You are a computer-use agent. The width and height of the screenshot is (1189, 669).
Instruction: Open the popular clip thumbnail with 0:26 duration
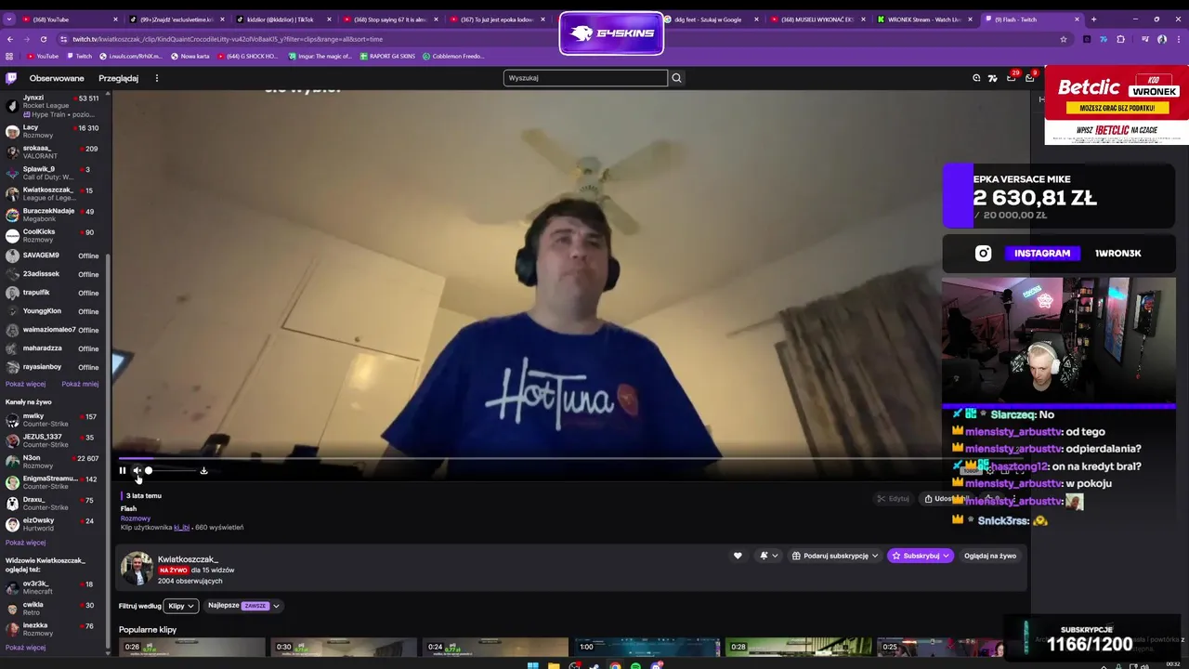tap(192, 647)
